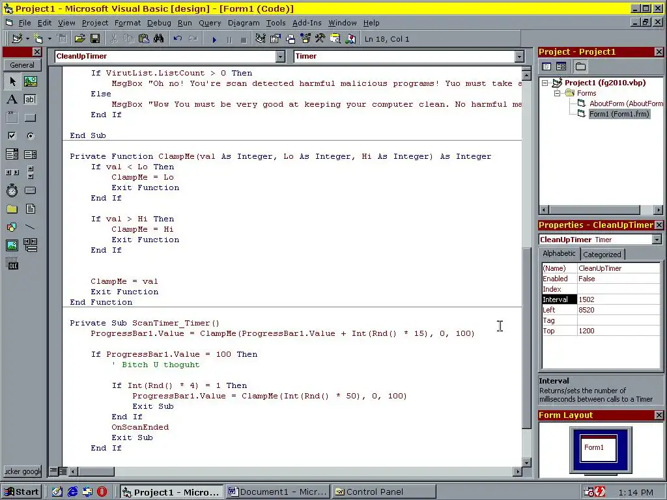This screenshot has height=500, width=667.
Task: Select the Shape control in the toolbox
Action: pos(12,227)
